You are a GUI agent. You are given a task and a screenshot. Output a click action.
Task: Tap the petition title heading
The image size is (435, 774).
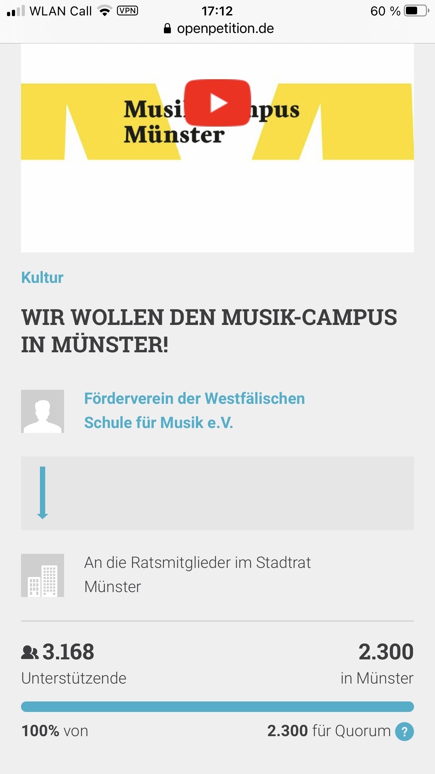point(209,331)
